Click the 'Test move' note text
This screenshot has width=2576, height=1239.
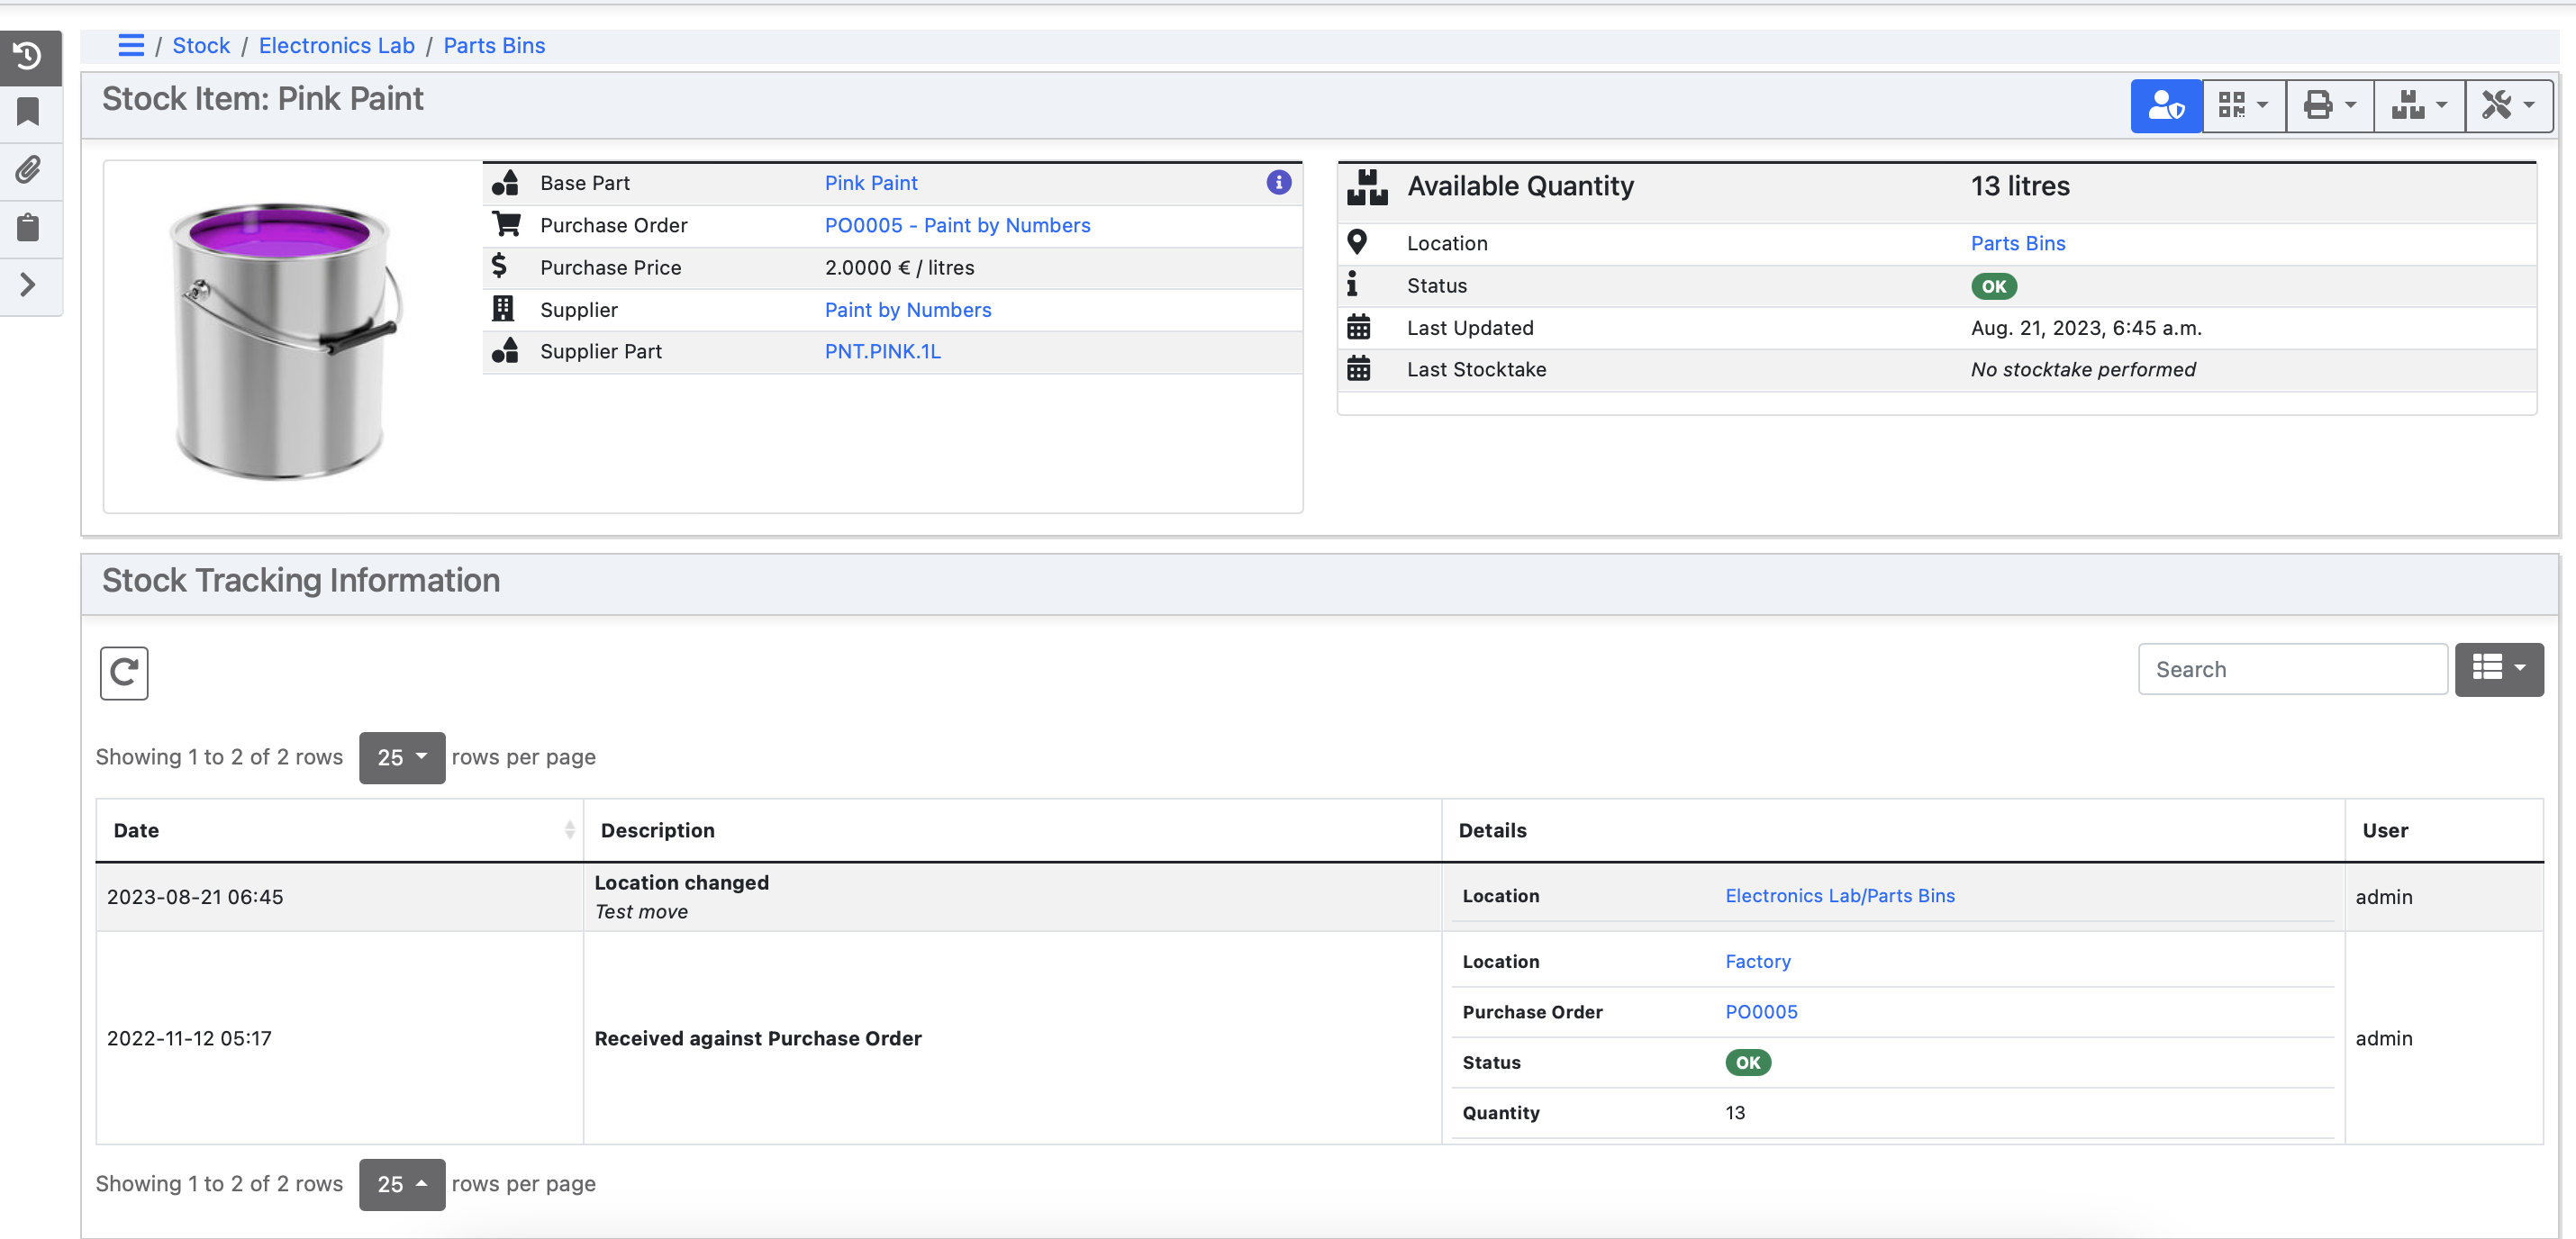click(641, 912)
